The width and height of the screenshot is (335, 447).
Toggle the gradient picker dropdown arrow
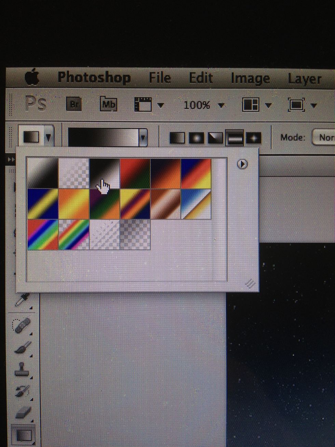(x=143, y=138)
